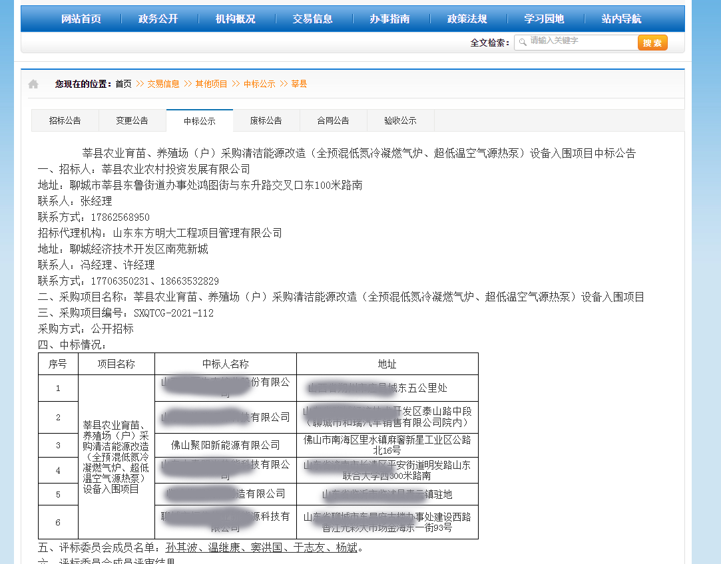The height and width of the screenshot is (564, 721).
Task: Select the 中标公示 tab
Action: 200,121
